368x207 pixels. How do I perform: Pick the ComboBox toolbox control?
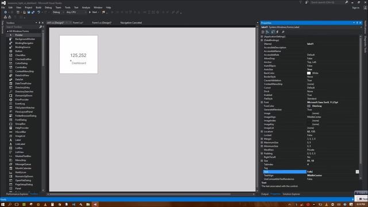pos(25,67)
